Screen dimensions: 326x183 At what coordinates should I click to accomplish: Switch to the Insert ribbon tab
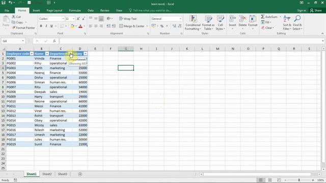click(36, 10)
